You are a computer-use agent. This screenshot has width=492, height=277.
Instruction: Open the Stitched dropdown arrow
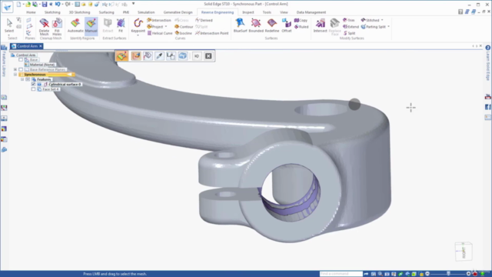click(x=382, y=20)
